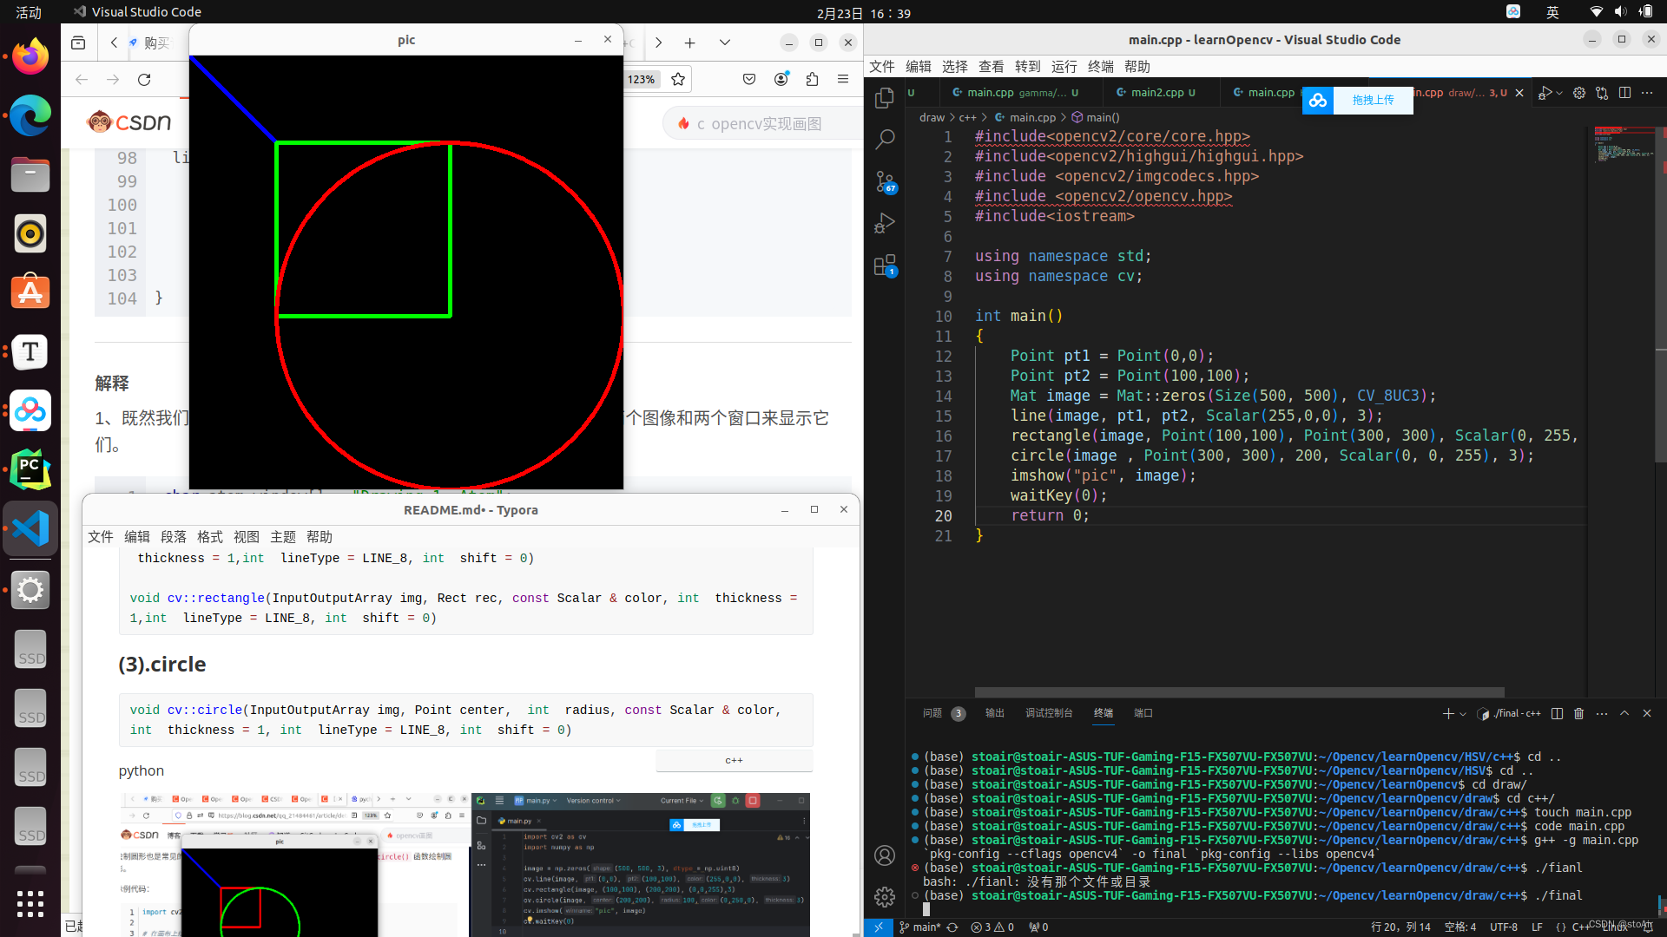Viewport: 1667px width, 937px height.
Task: Expand the Firefox list all tabs dropdown
Action: coord(725,43)
